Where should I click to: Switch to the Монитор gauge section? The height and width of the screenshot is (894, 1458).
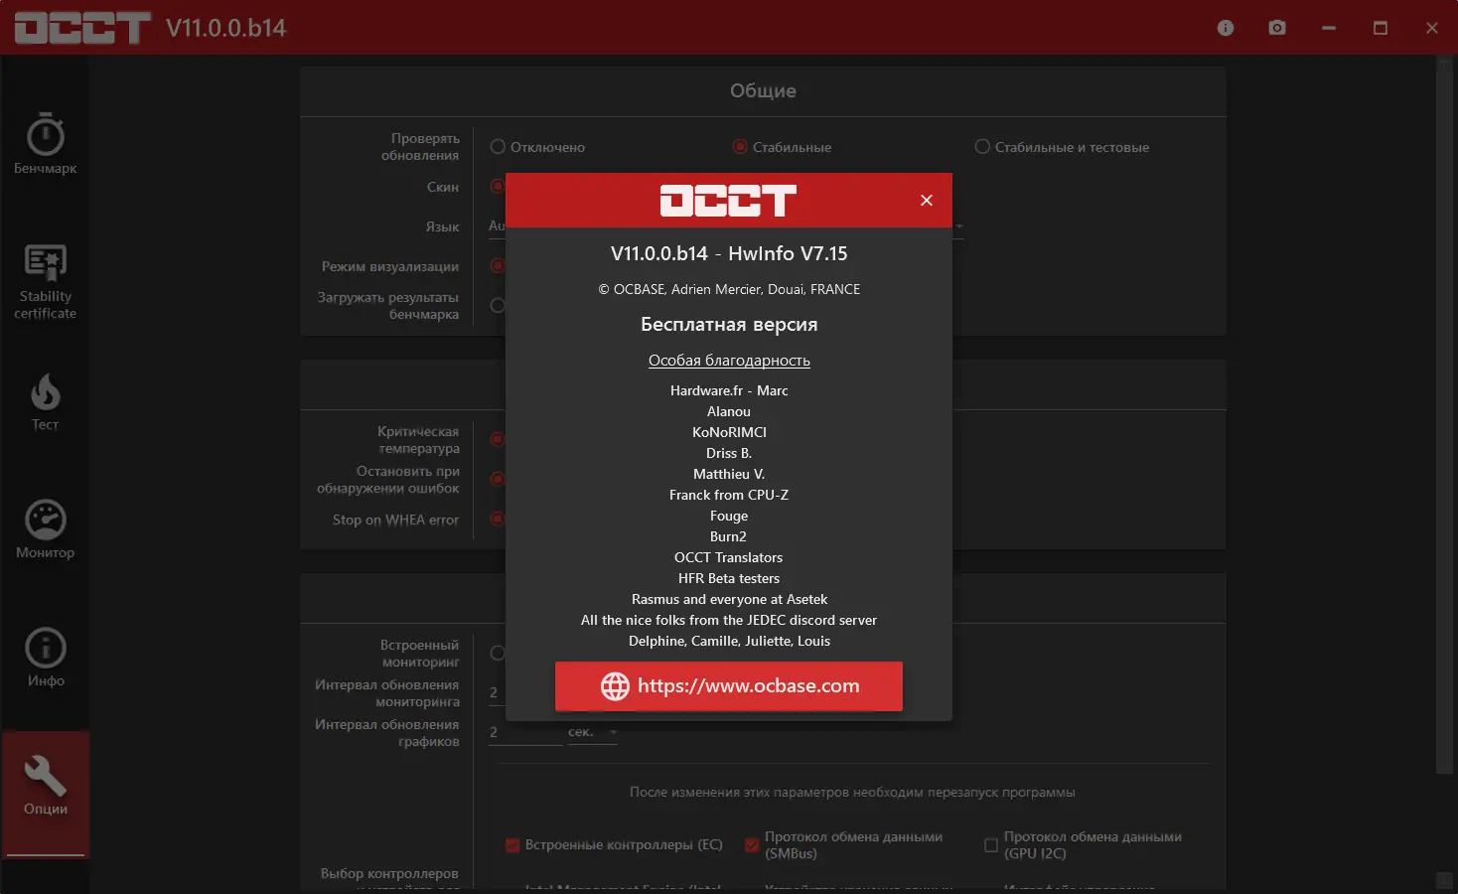45,530
